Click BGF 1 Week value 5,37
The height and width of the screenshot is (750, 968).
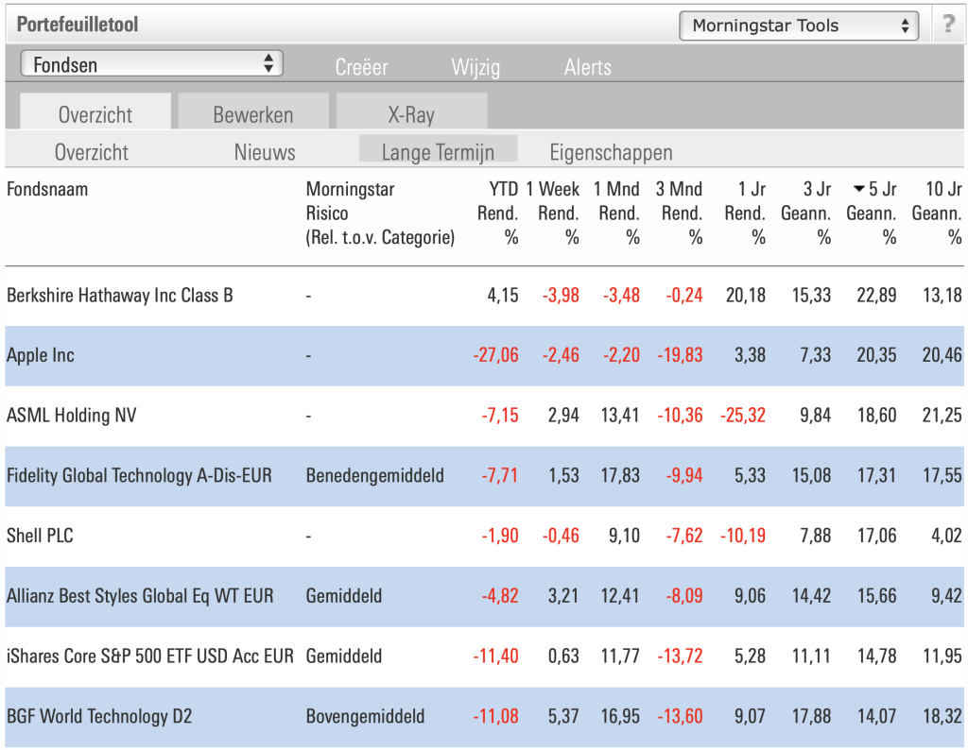563,716
